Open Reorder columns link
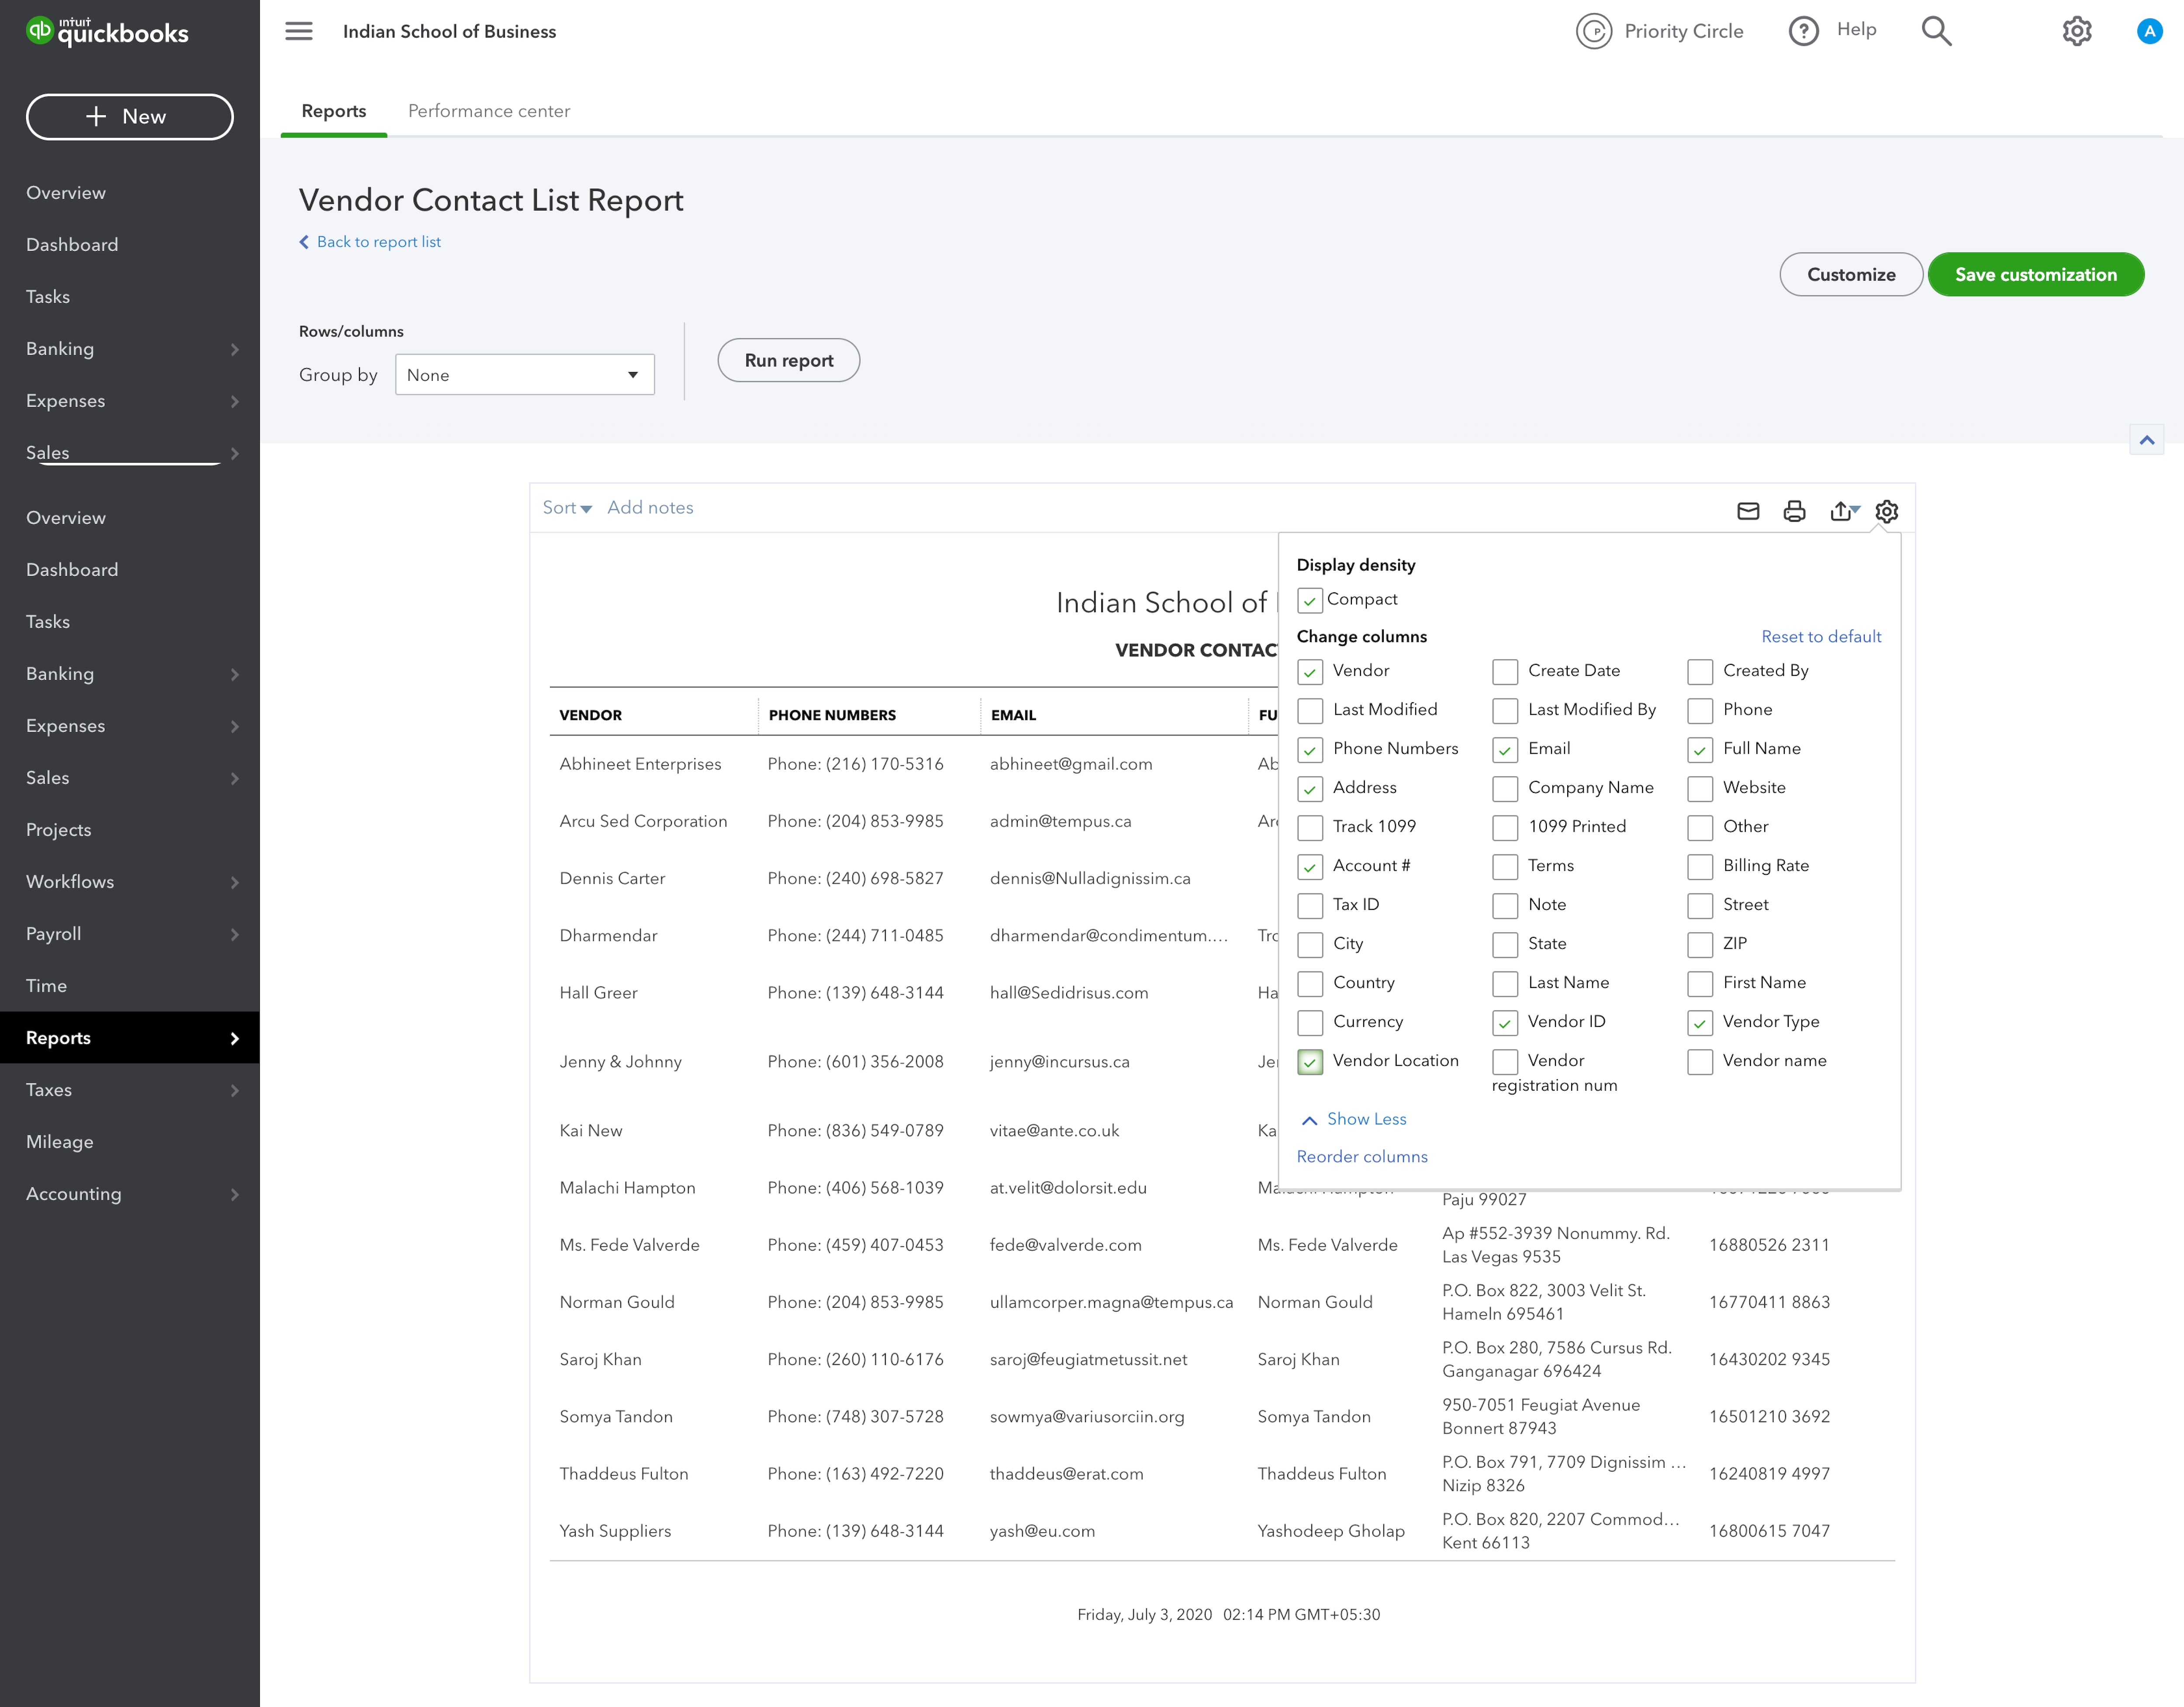The height and width of the screenshot is (1707, 2184). coord(1362,1157)
